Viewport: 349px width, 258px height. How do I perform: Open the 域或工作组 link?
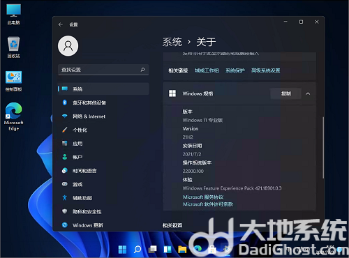(207, 70)
